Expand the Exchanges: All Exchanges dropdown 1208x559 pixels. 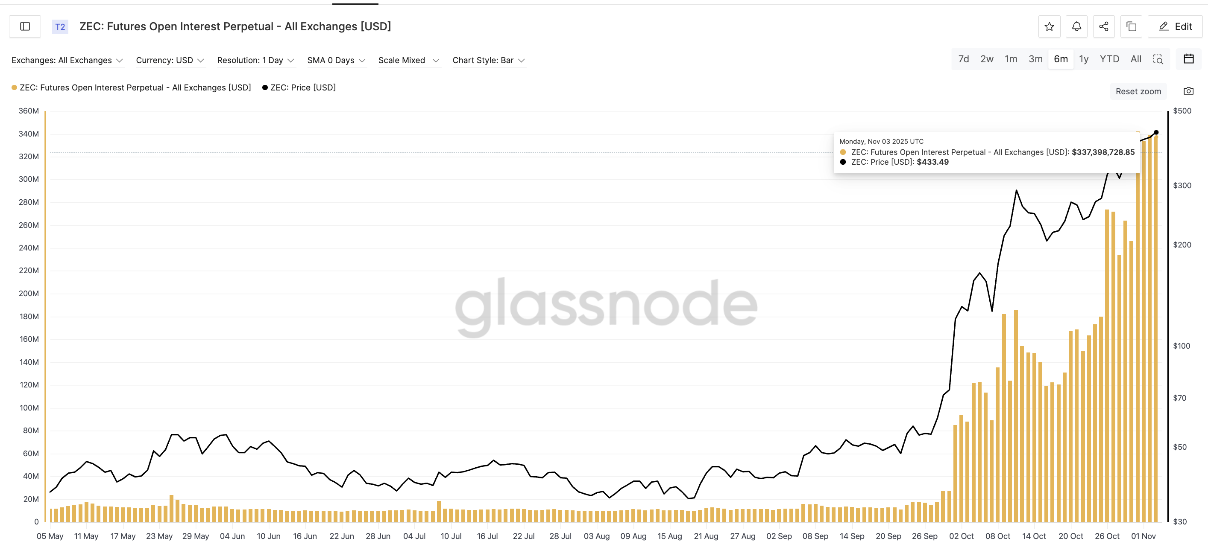point(67,60)
